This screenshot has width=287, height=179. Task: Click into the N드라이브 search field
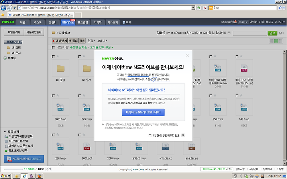[x=250, y=33]
